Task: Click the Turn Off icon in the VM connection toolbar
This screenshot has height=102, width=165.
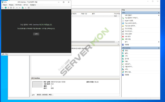Action: [x=8, y=8]
